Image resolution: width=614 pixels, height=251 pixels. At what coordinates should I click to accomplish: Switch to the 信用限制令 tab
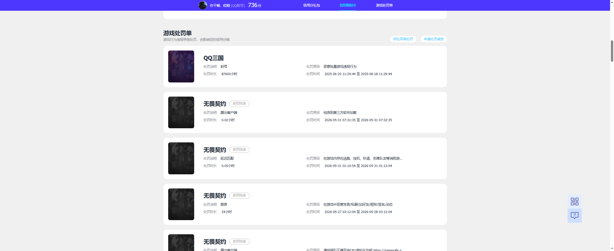pos(348,5)
